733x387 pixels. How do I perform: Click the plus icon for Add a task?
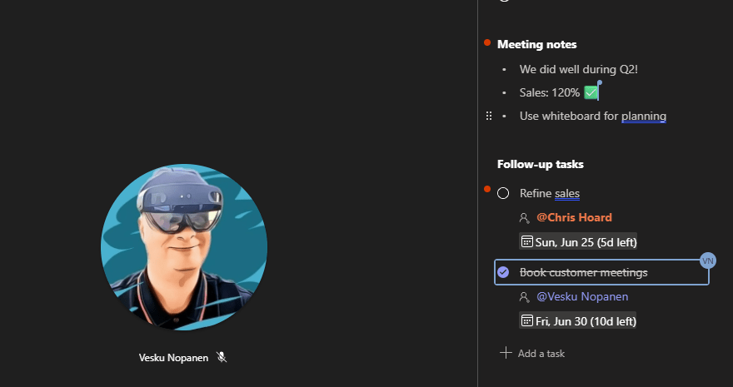click(x=506, y=353)
